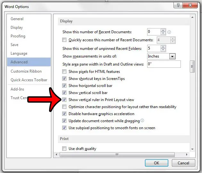Click the horizontal scrollbar right arrow

[187, 154]
